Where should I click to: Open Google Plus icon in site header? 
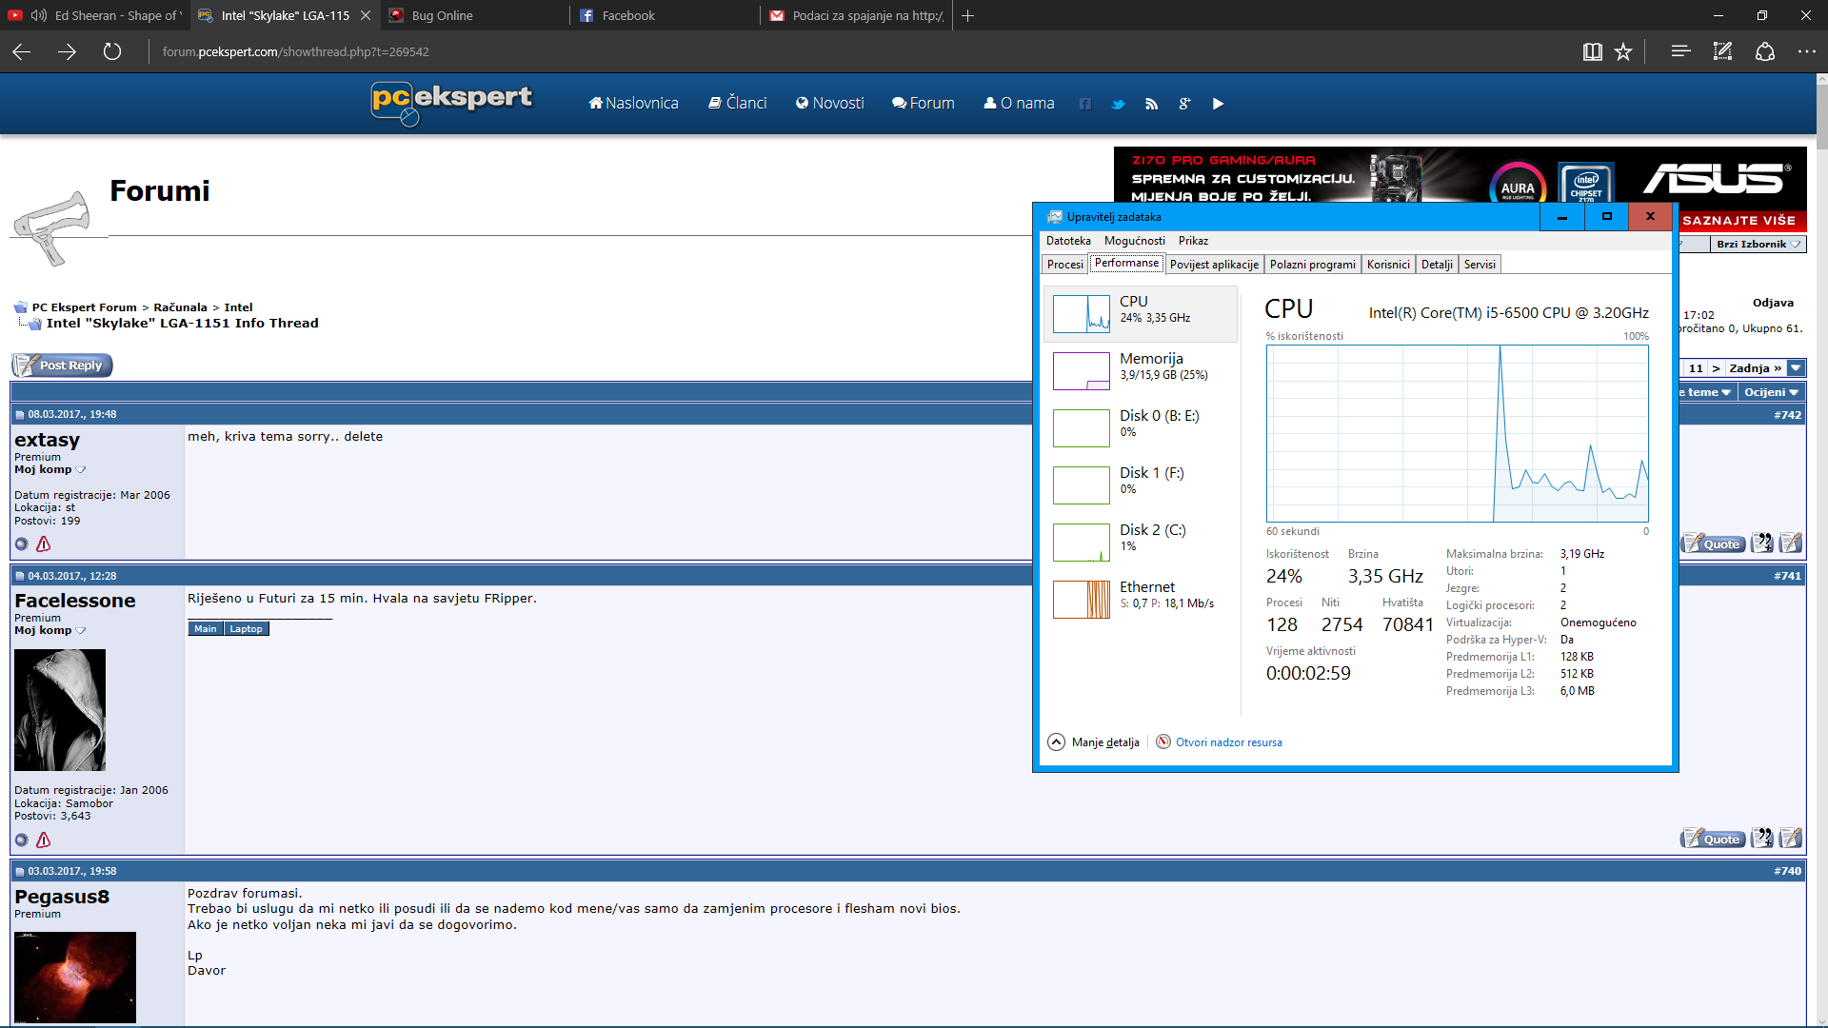tap(1184, 104)
